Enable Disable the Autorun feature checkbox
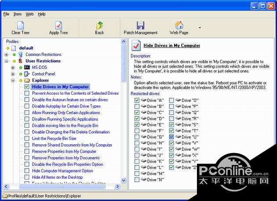 [27, 100]
